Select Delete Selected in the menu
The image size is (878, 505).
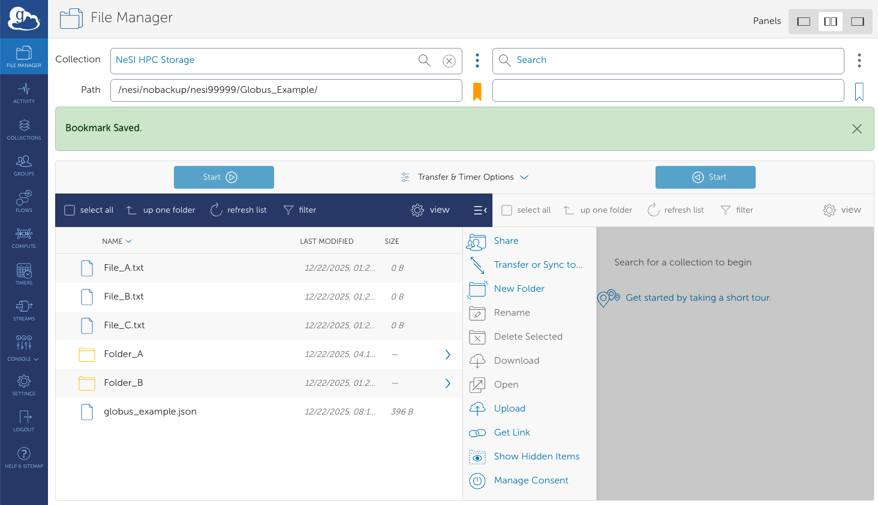click(528, 336)
